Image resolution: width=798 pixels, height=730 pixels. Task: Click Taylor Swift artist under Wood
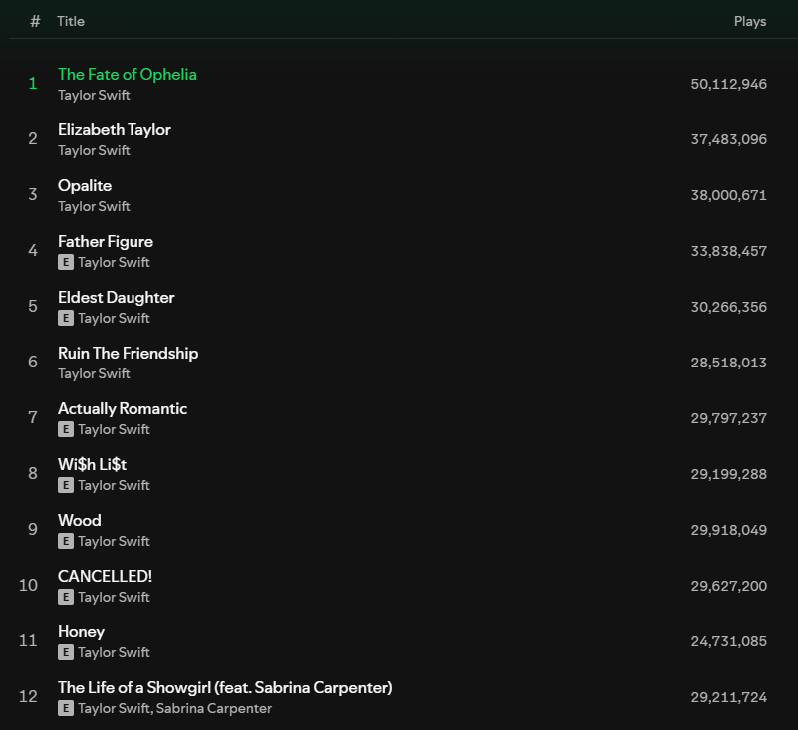click(x=114, y=541)
